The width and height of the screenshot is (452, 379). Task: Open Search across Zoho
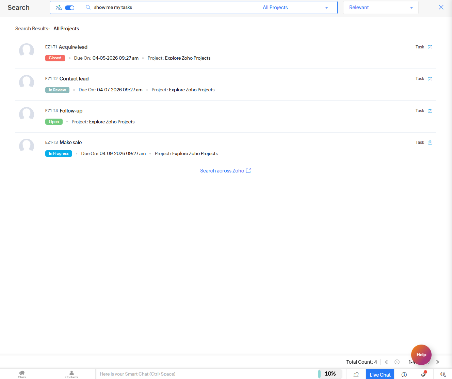tap(222, 170)
